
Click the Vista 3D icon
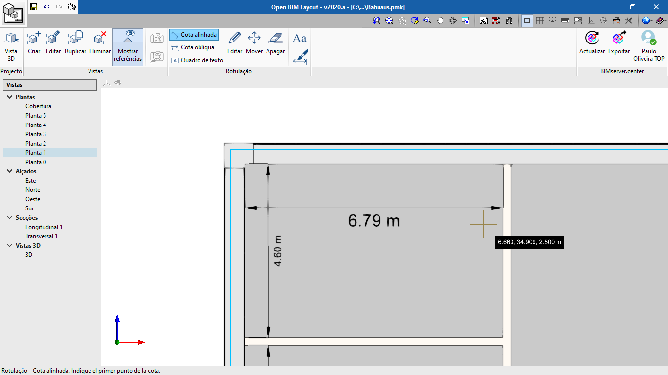pyautogui.click(x=11, y=42)
